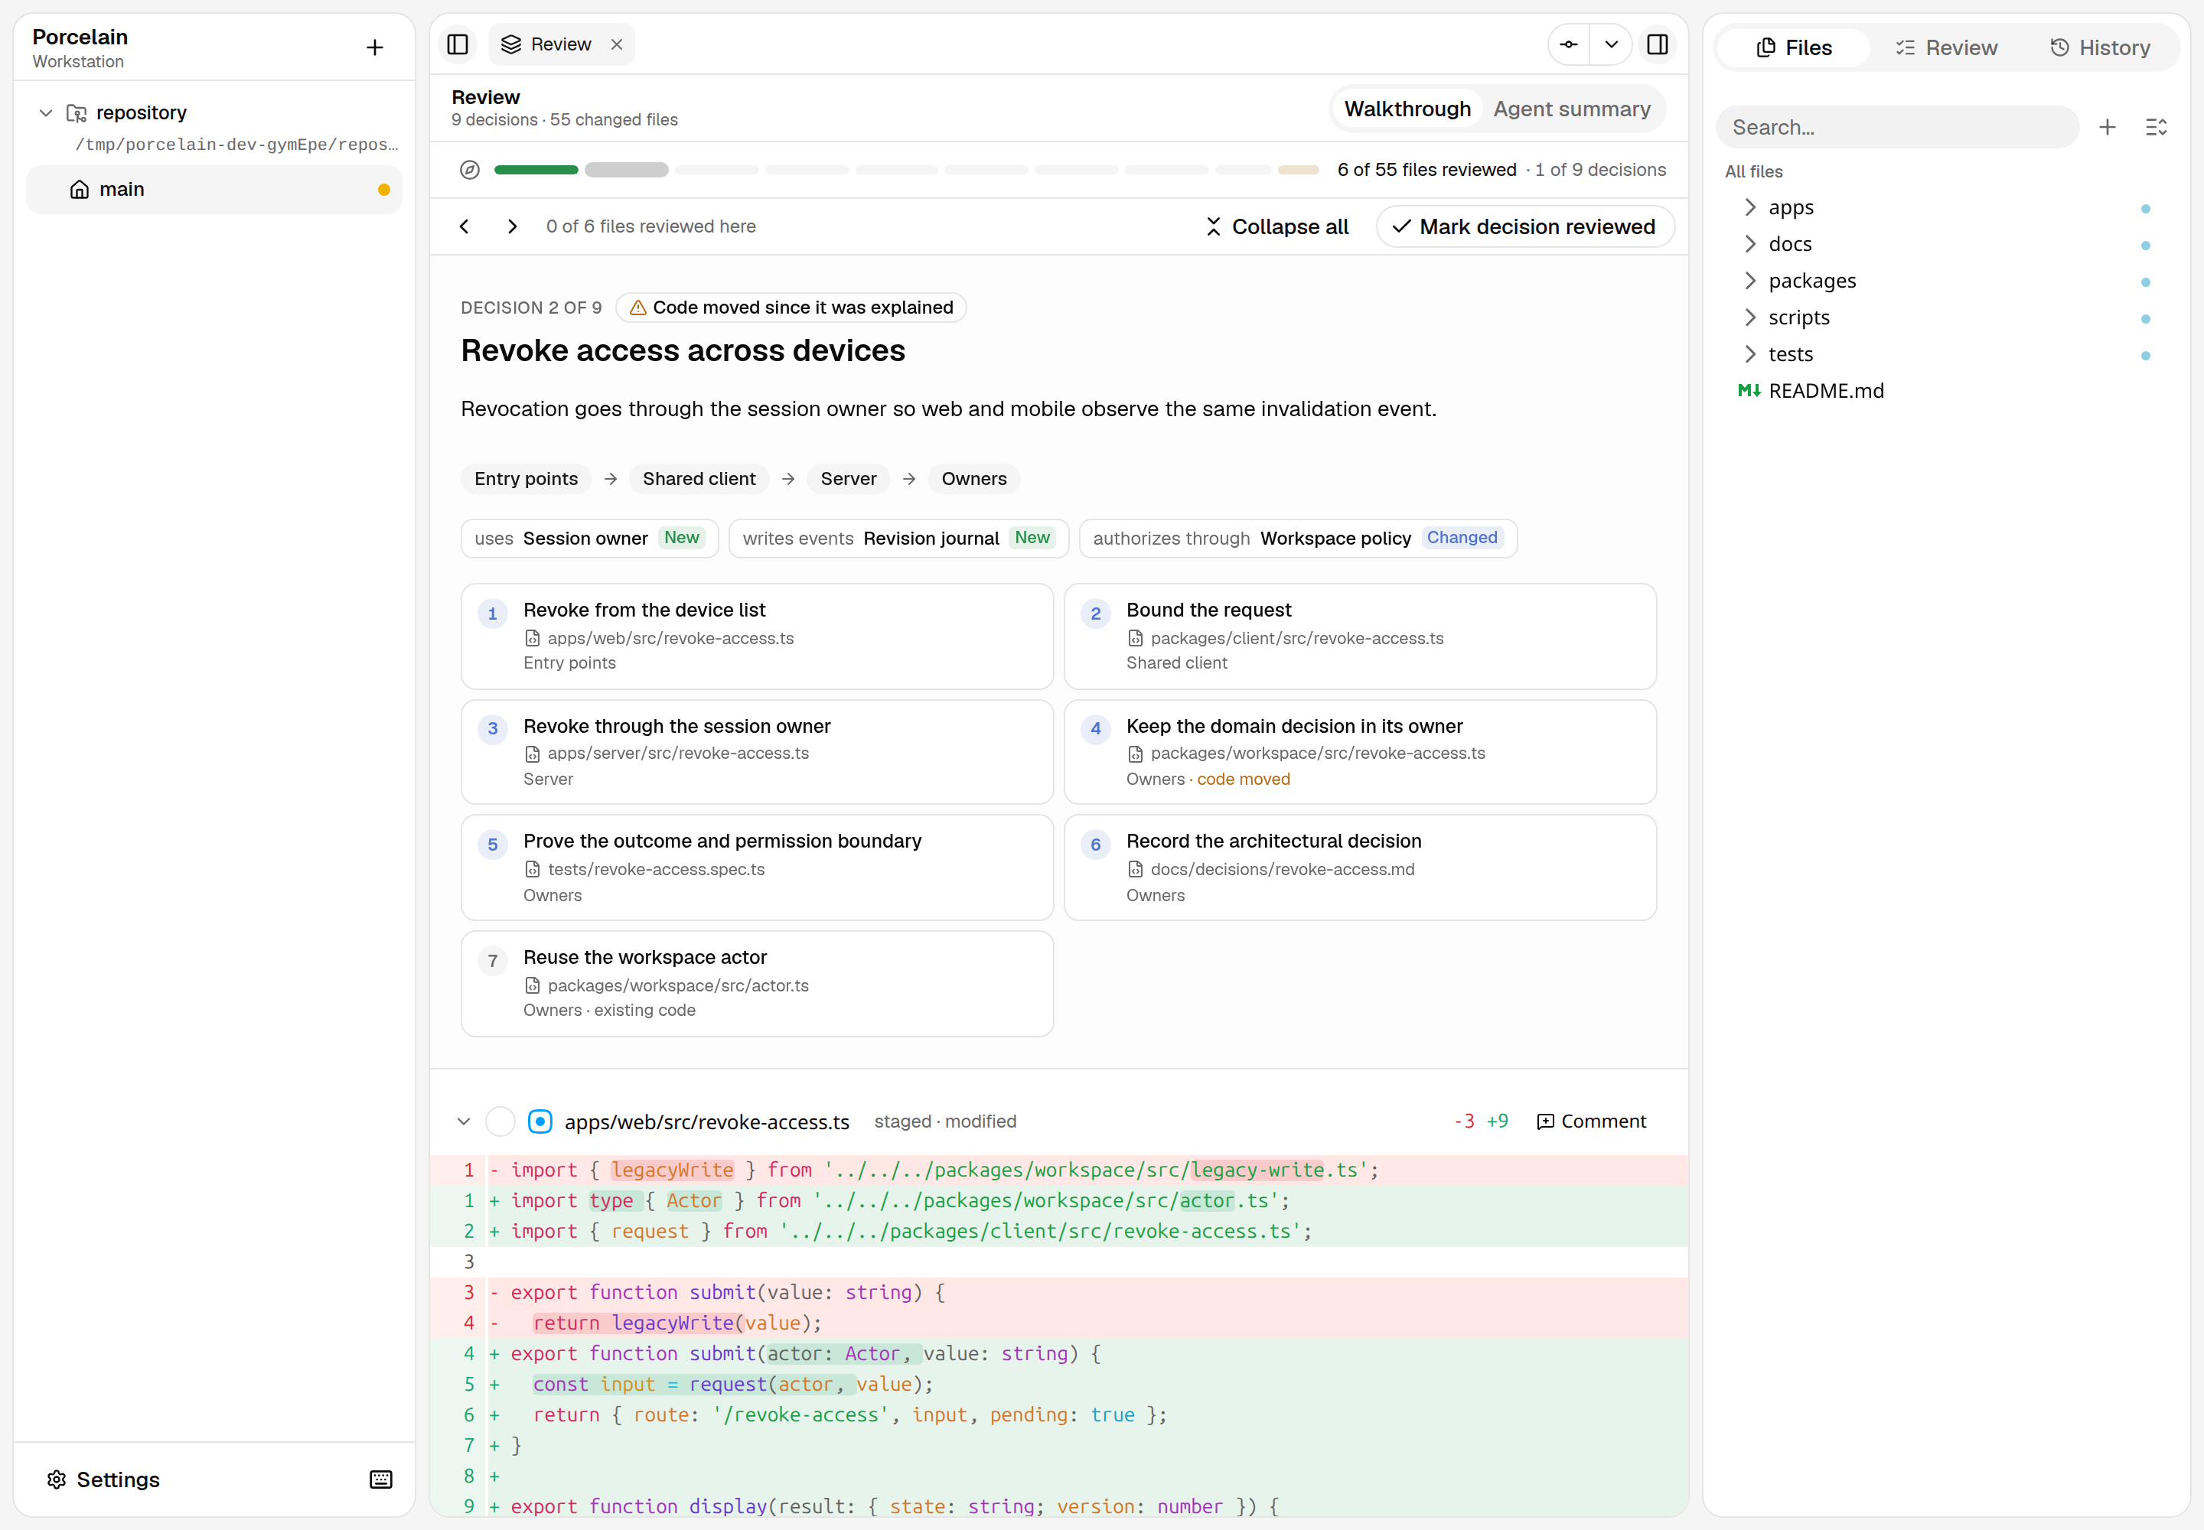2204x1530 pixels.
Task: Open the keyboard shortcuts icon
Action: coord(381,1480)
